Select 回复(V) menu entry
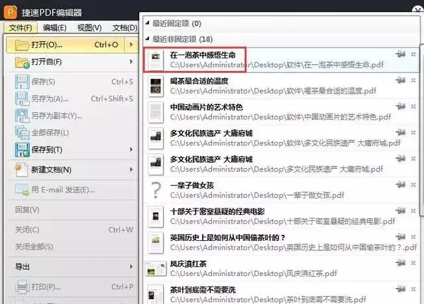Viewport: 424px width, 304px height. [x=72, y=210]
